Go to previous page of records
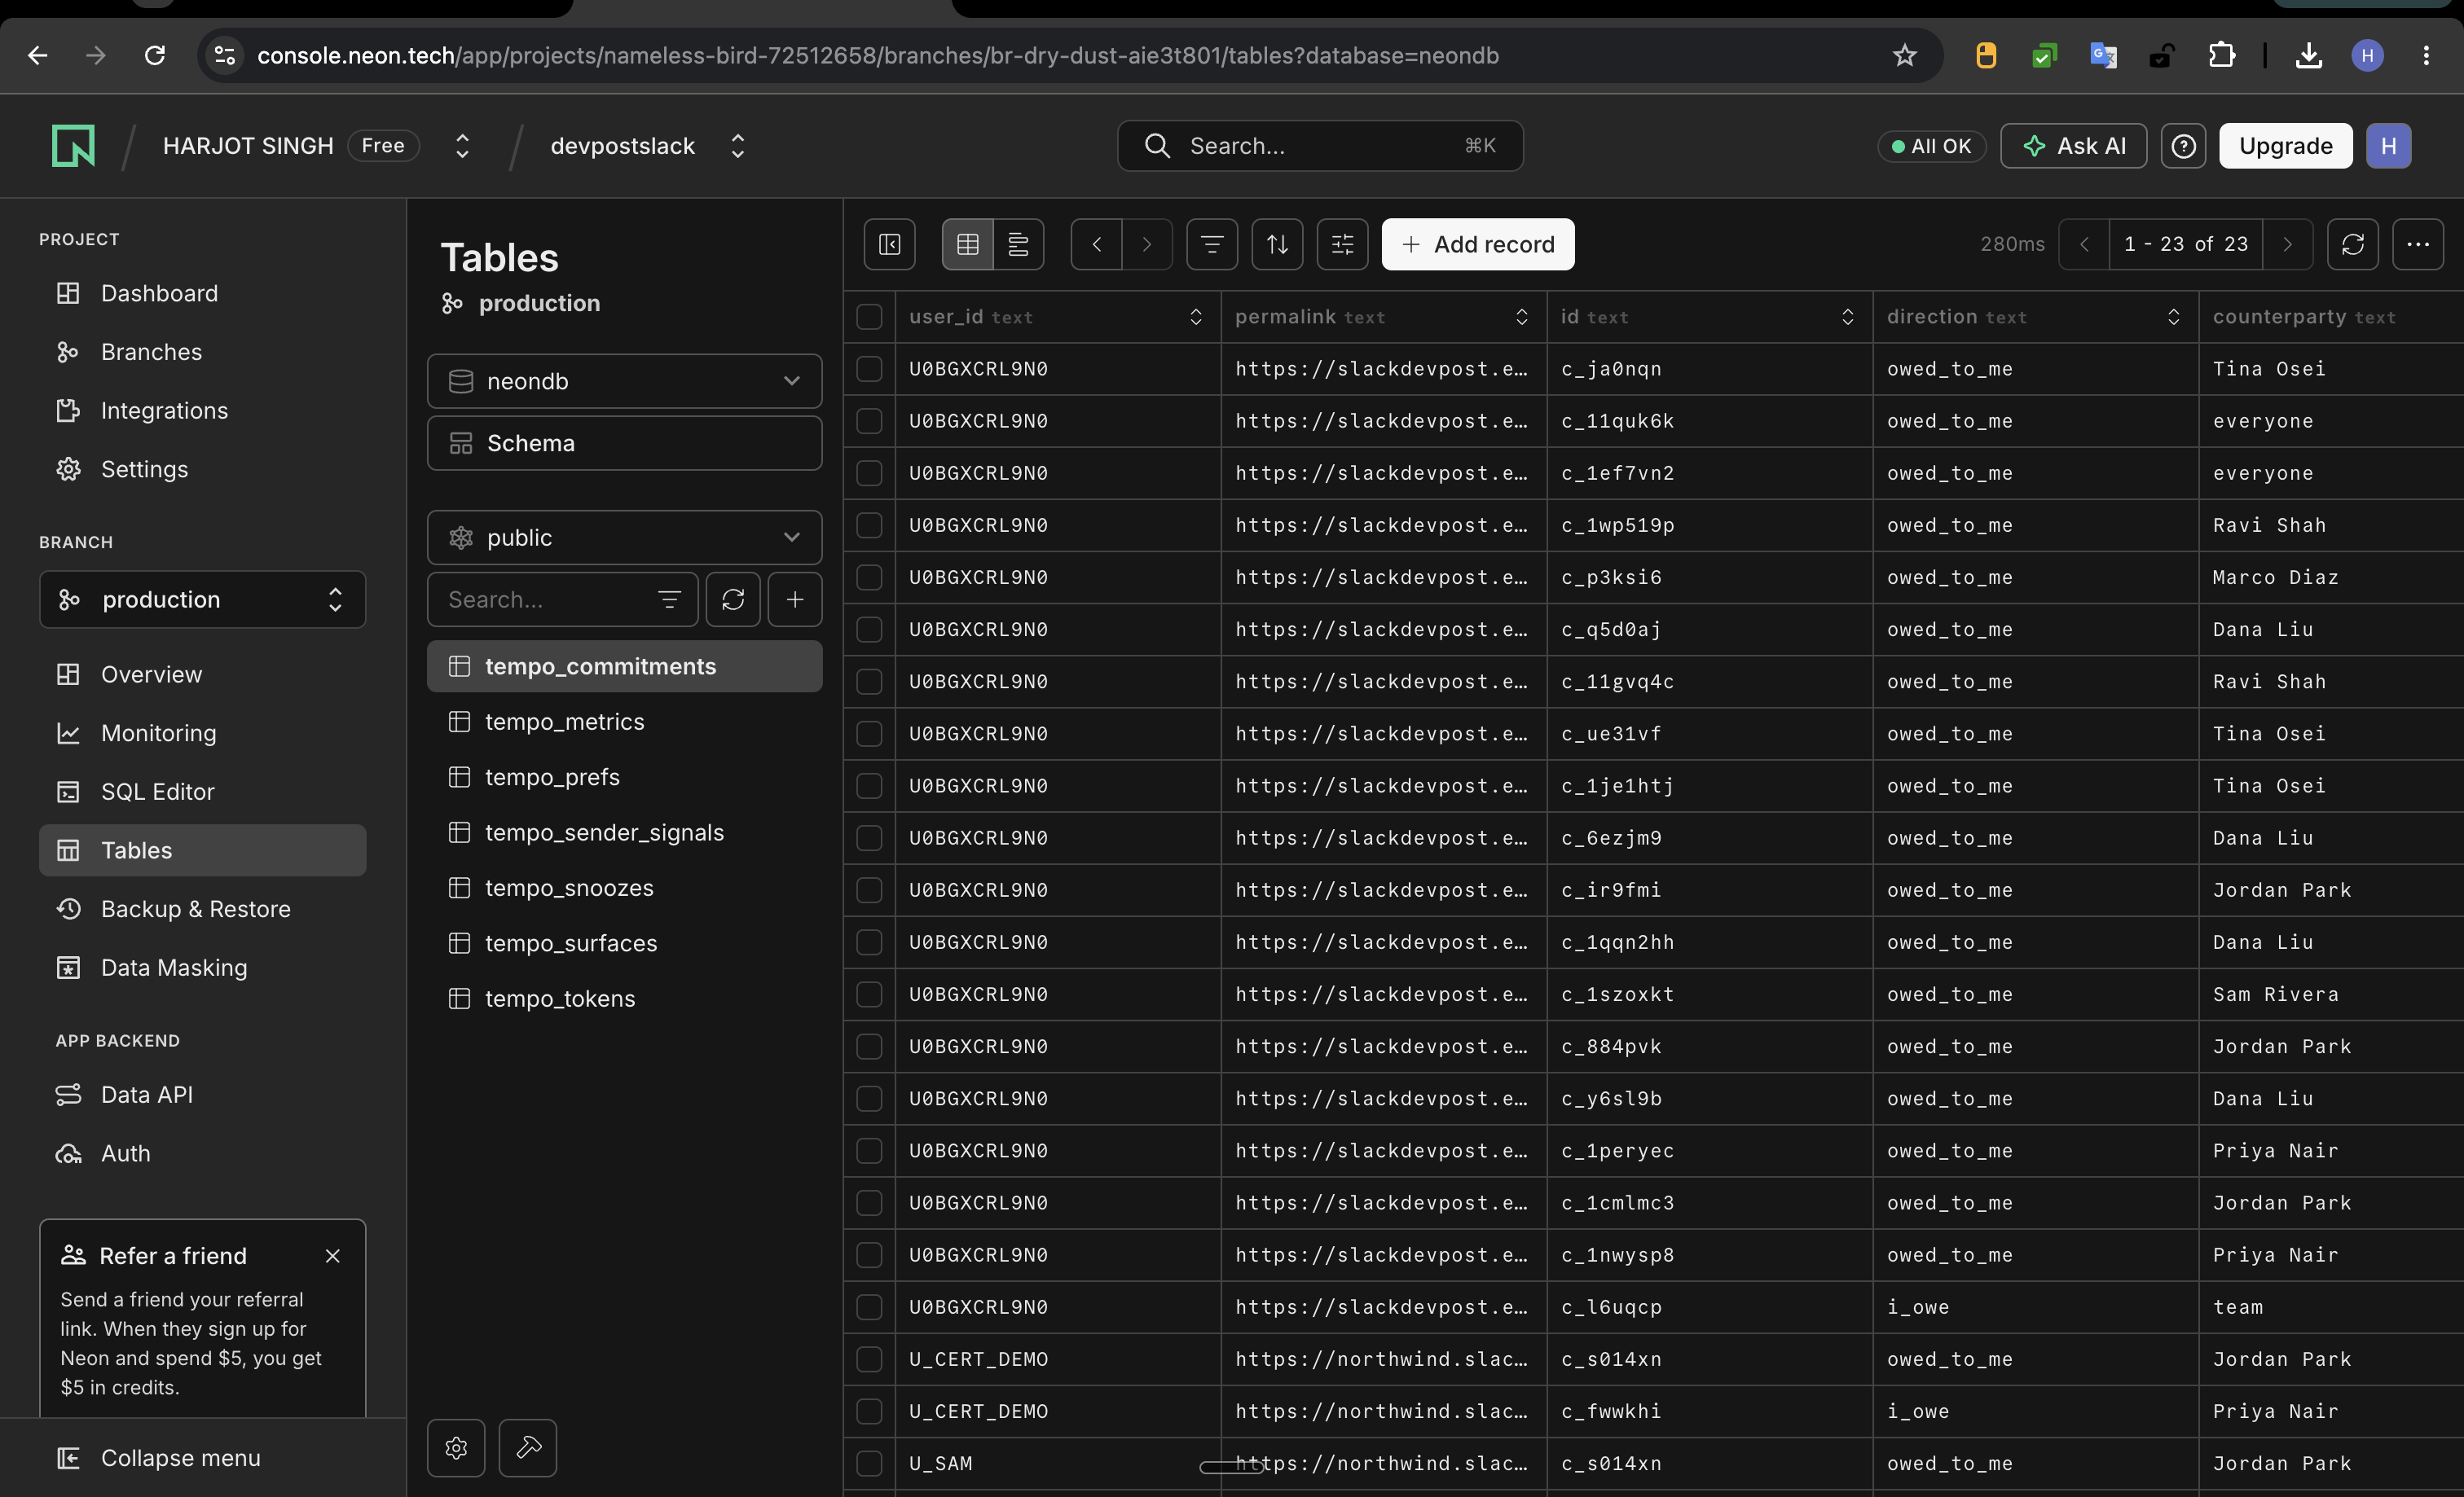Image resolution: width=2464 pixels, height=1497 pixels. coord(2084,244)
